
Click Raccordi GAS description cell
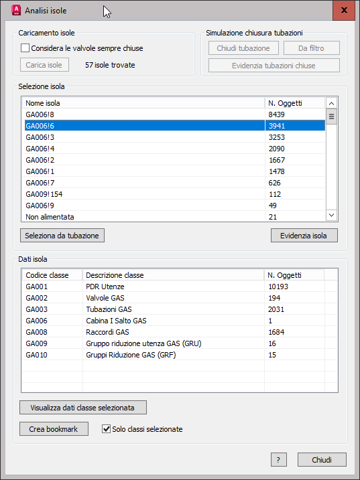point(173,332)
